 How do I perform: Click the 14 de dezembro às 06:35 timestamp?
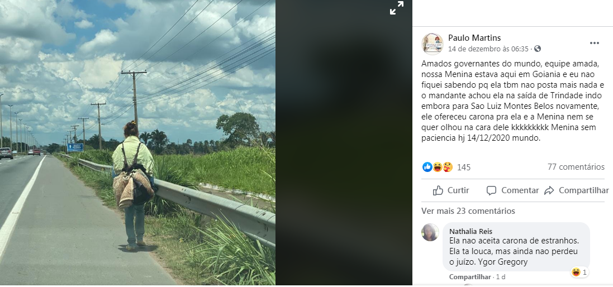(x=488, y=49)
